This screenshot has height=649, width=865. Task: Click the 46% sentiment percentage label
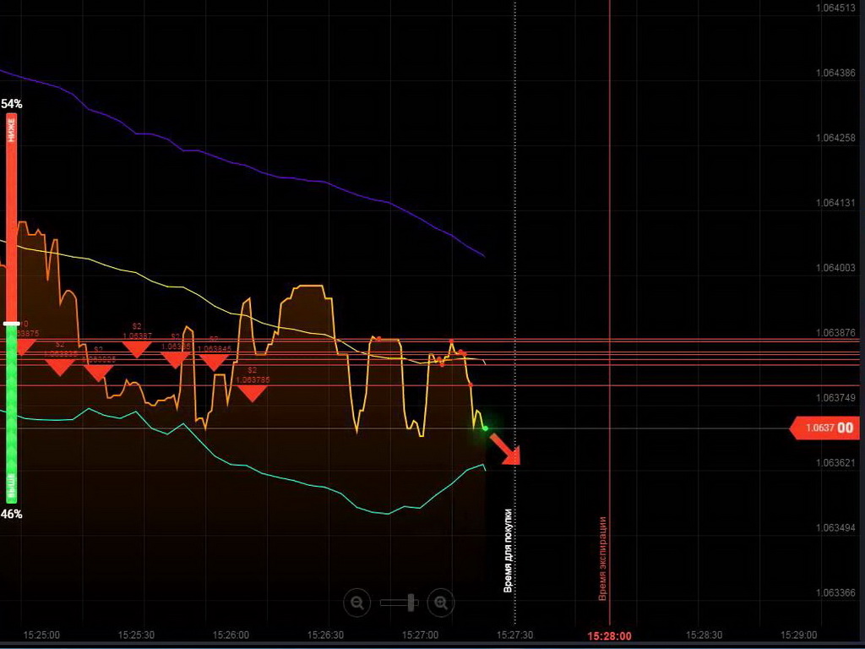(x=12, y=514)
